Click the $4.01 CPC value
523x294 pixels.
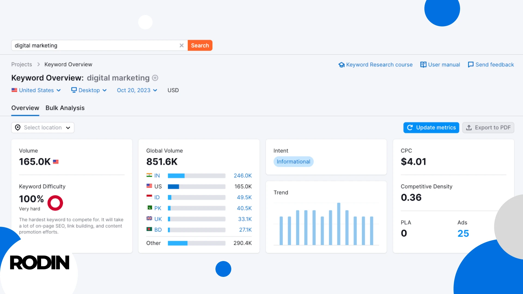413,162
